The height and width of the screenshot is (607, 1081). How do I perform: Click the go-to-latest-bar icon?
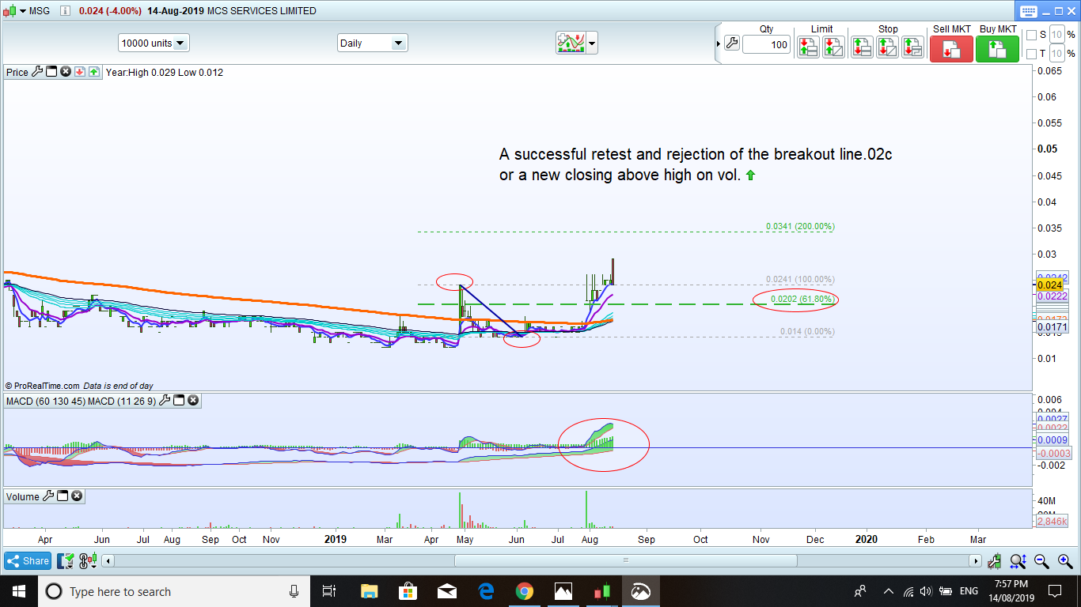995,561
